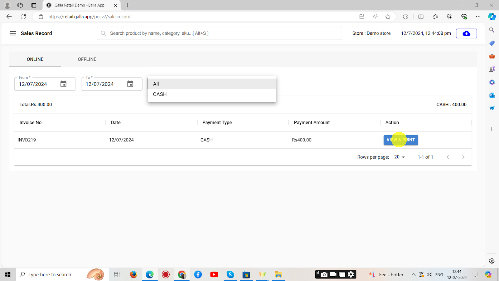The image size is (499, 281).
Task: Open new browser tab
Action: (128, 5)
